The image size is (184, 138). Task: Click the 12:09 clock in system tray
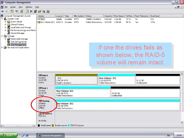(179, 135)
